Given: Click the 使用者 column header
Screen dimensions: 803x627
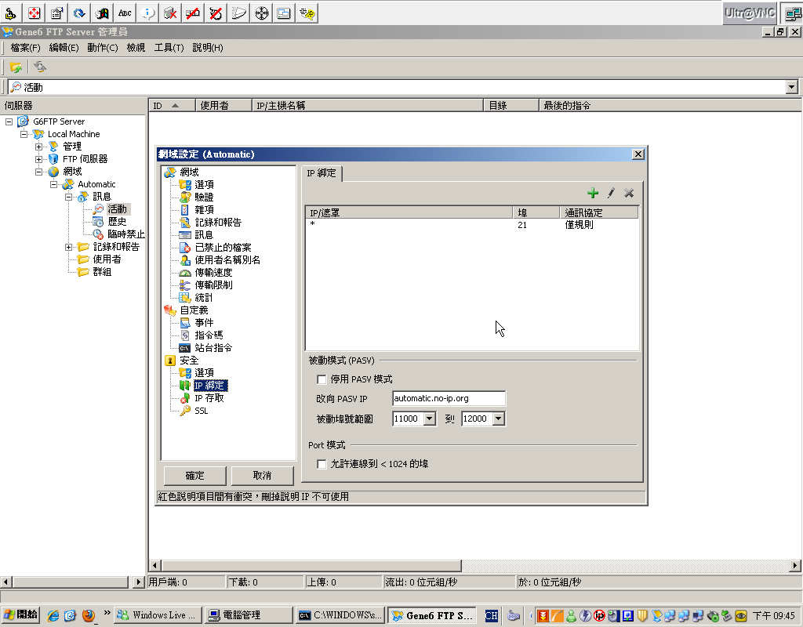Looking at the screenshot, I should click(223, 106).
